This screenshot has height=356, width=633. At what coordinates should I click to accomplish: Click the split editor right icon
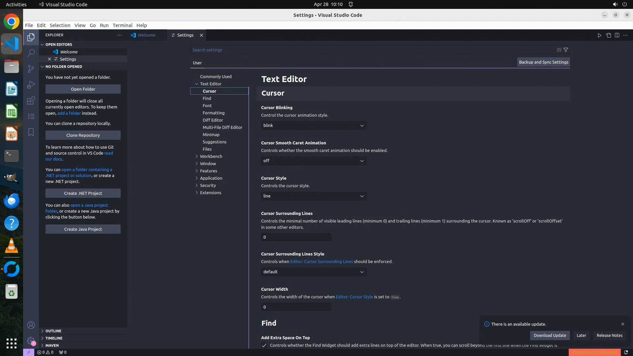pyautogui.click(x=617, y=35)
